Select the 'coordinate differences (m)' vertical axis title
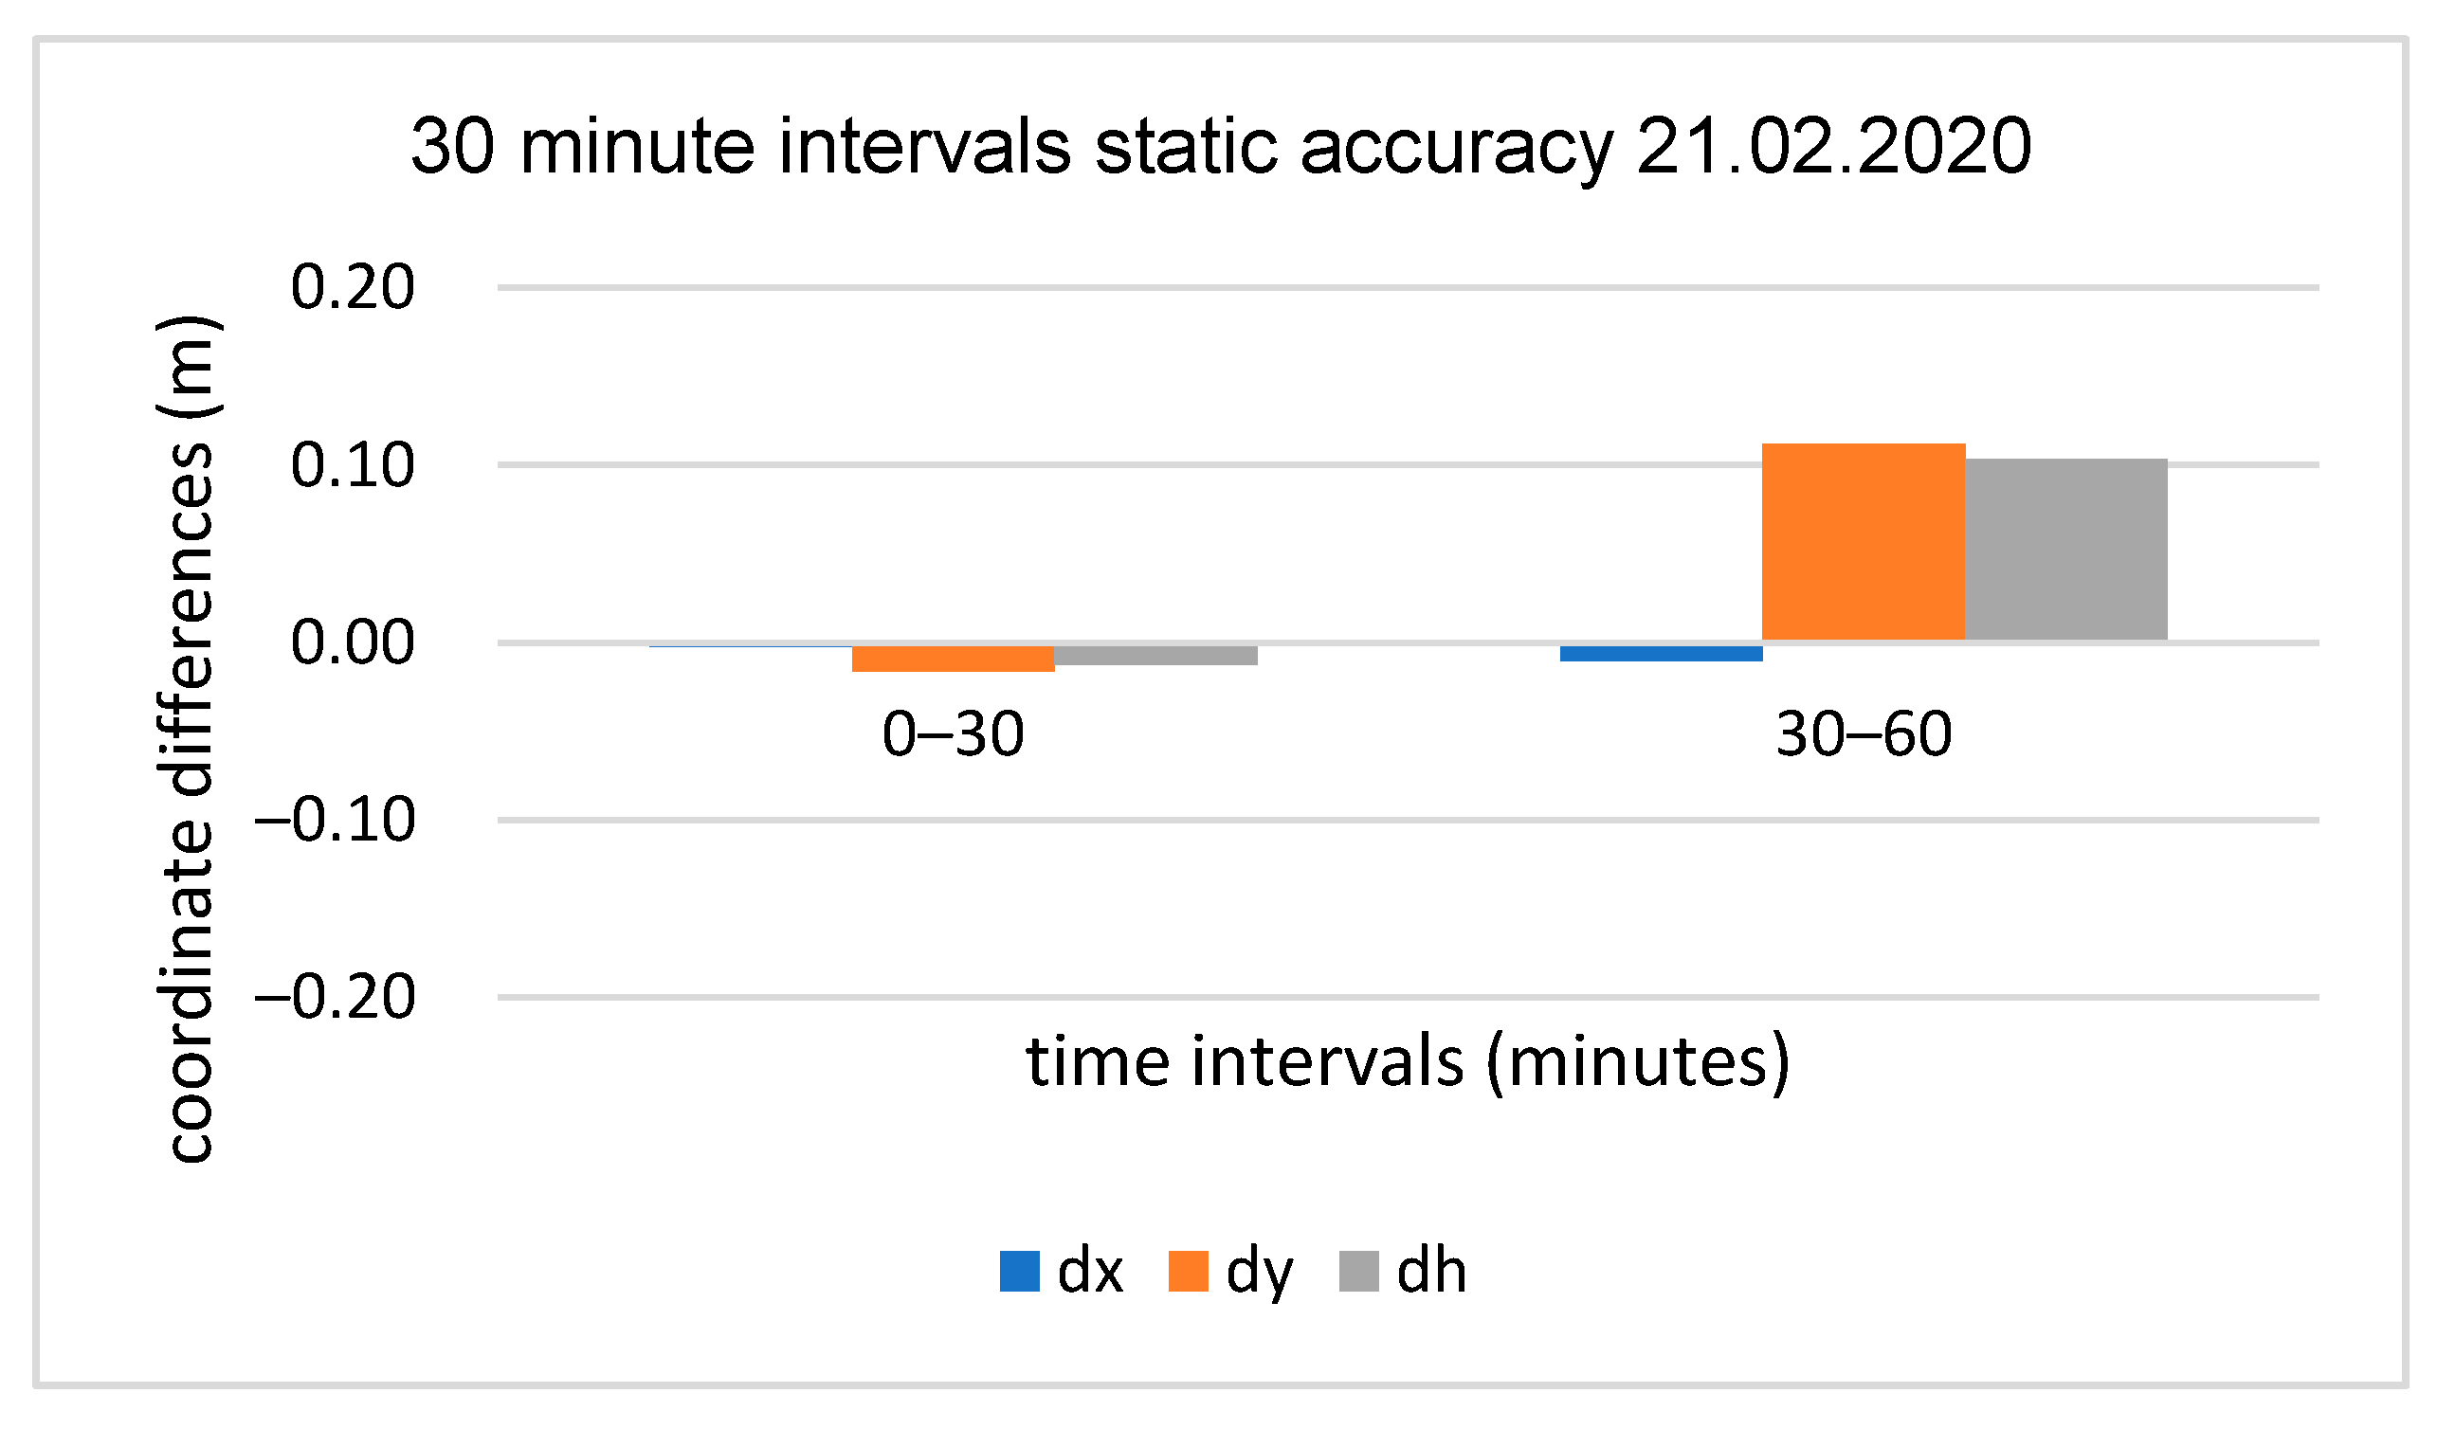Viewport: 2437px width, 1429px height. (189, 739)
